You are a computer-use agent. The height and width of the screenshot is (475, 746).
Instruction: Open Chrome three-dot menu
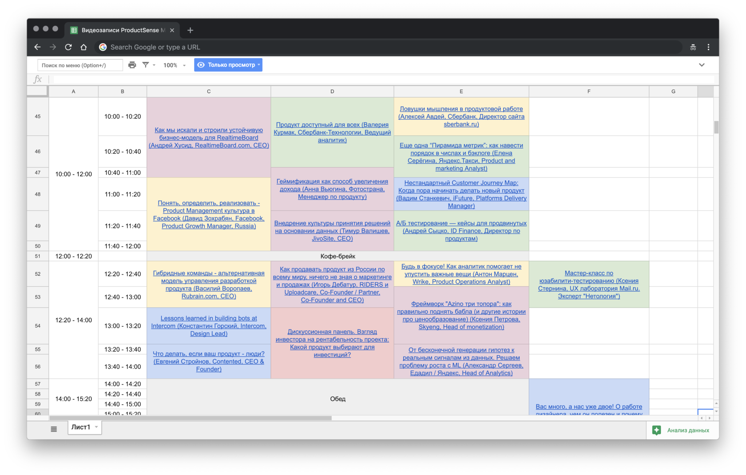click(x=708, y=47)
